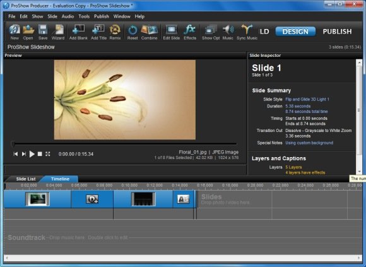Screen dimensions: 366x267
Task: Switch to the PUBLISH workspace
Action: pyautogui.click(x=337, y=32)
